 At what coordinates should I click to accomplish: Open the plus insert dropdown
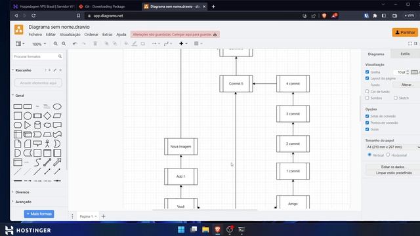pyautogui.click(x=183, y=44)
